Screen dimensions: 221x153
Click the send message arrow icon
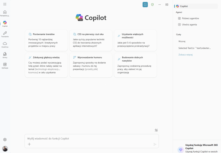[155, 144]
